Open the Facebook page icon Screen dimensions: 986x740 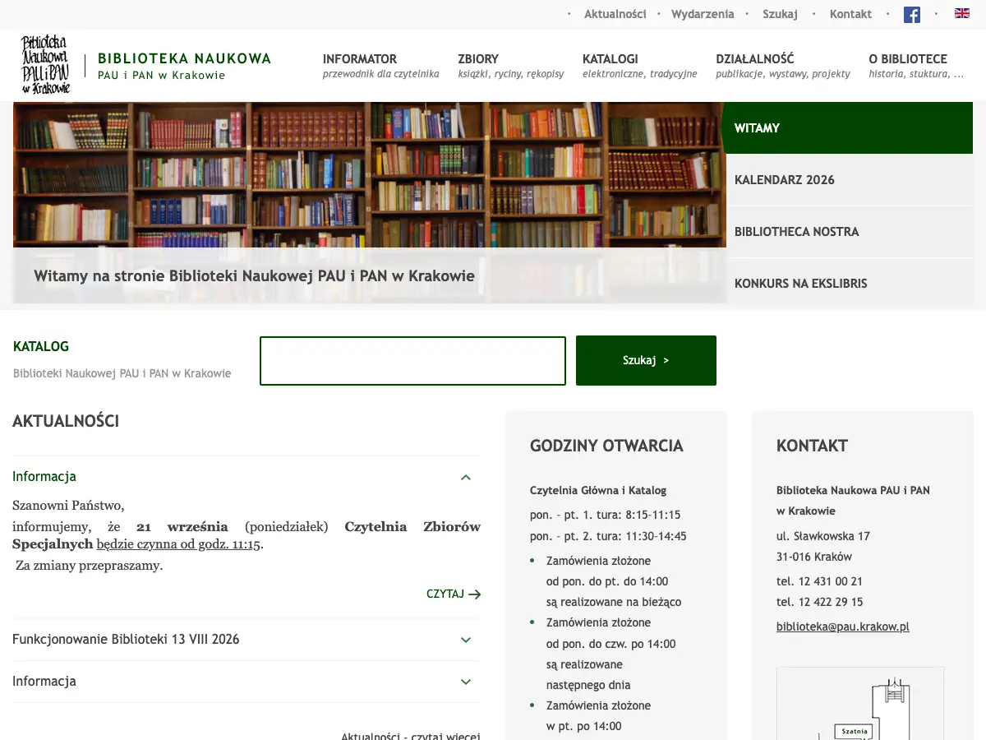(911, 14)
